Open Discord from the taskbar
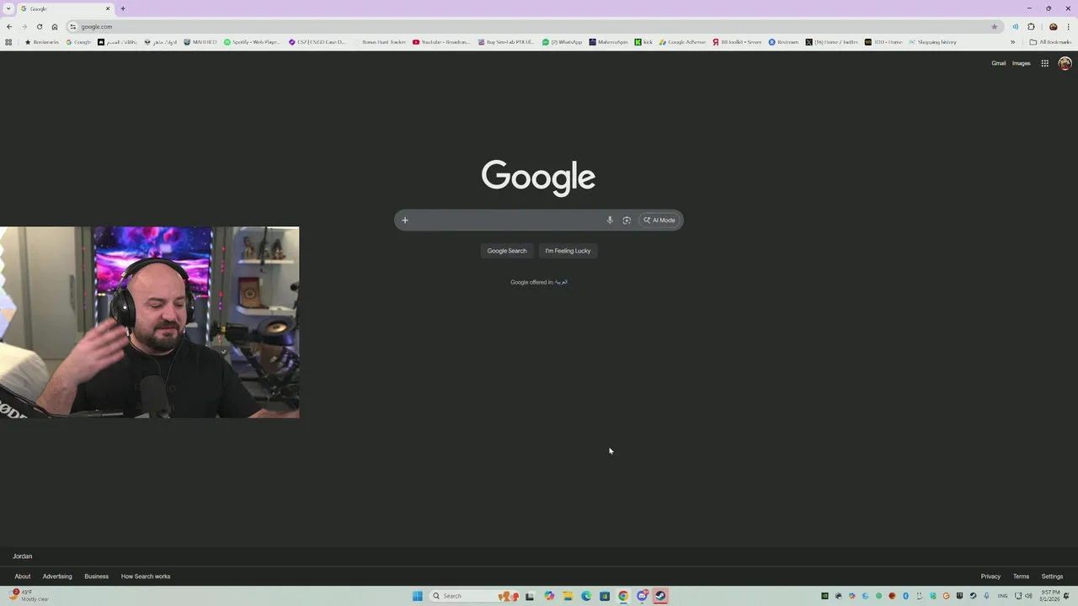 tap(642, 596)
